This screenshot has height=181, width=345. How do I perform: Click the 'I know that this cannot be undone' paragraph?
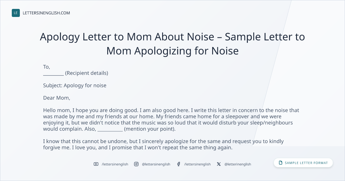164,145
